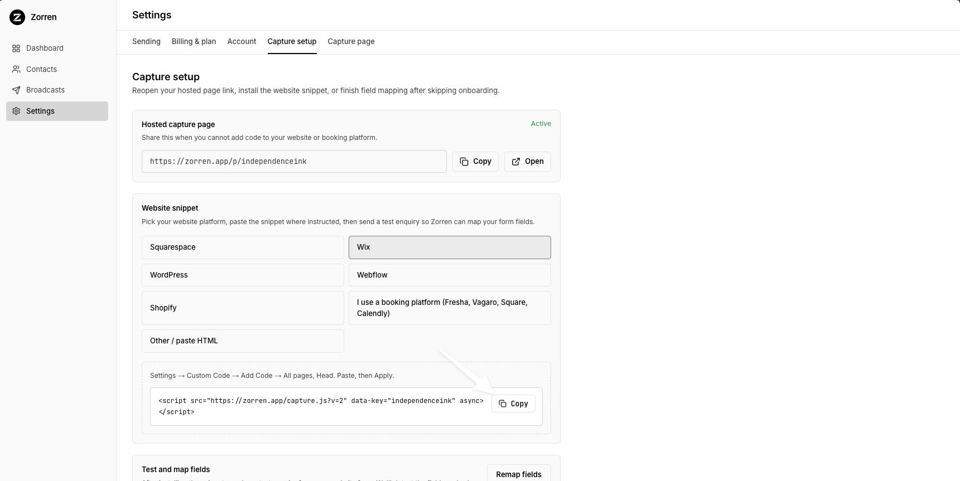Switch to the Account tab
960x481 pixels.
point(242,42)
